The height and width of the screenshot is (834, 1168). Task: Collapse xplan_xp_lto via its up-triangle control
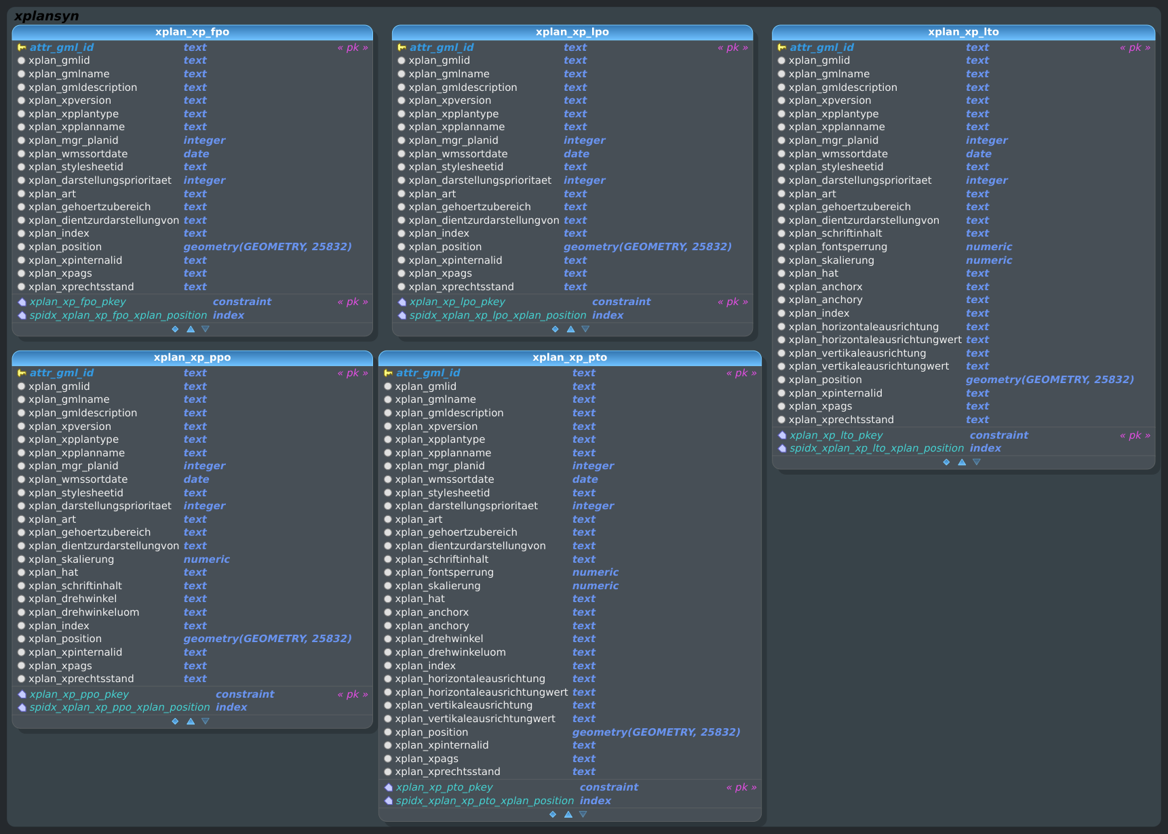pyautogui.click(x=962, y=462)
